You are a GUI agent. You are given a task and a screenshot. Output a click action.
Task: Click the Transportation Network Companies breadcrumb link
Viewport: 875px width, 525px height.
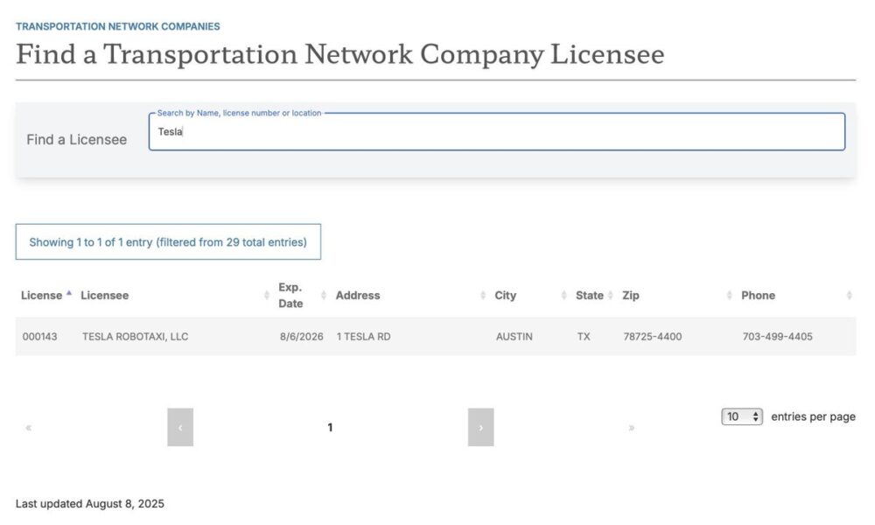(x=118, y=26)
